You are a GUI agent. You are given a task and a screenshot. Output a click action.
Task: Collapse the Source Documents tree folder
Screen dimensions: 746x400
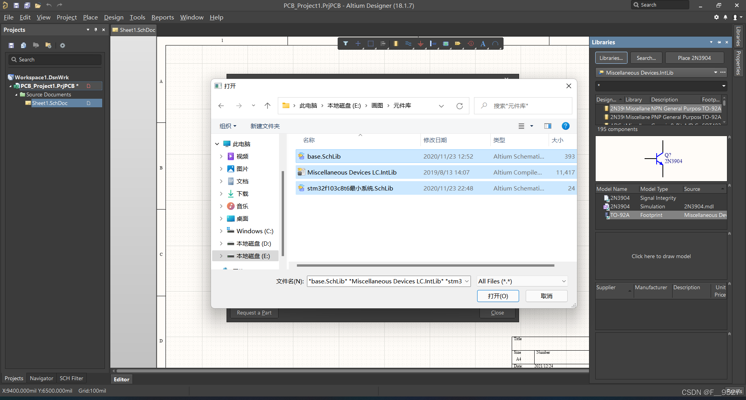click(16, 94)
